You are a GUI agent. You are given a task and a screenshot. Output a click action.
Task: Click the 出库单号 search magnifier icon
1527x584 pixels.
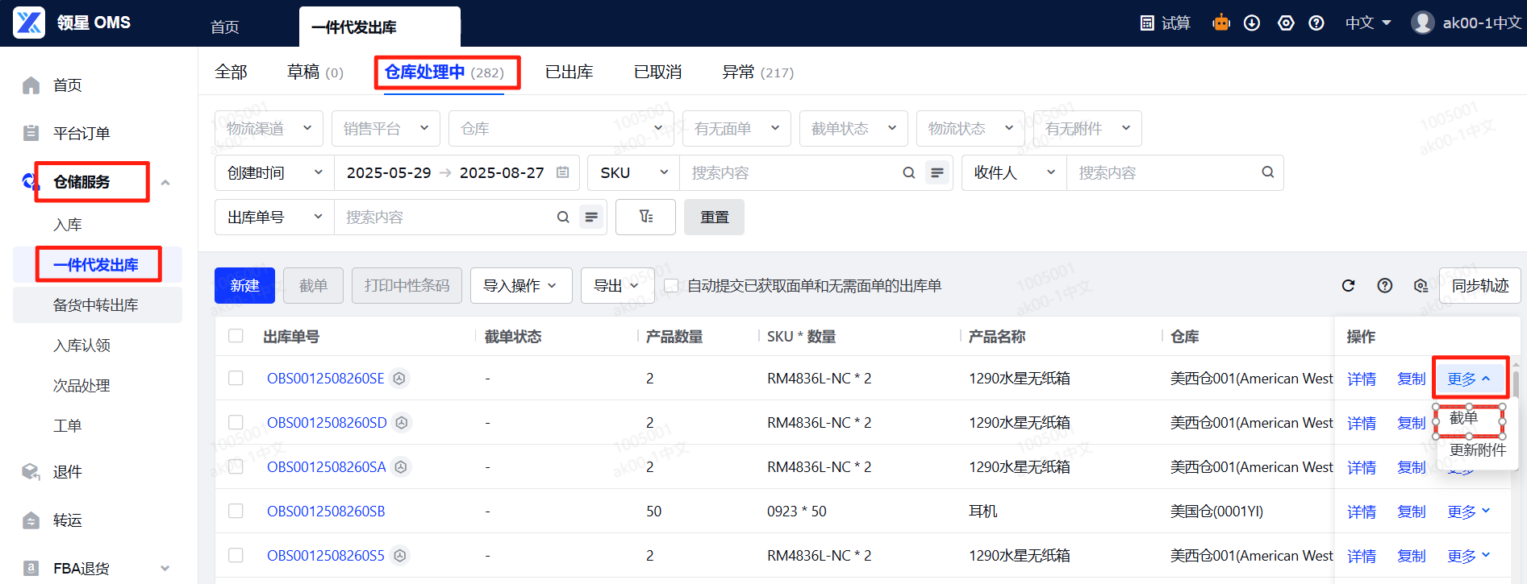[x=563, y=217]
